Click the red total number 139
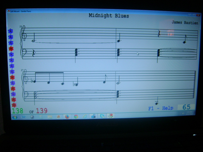This screenshot has width=203, height=152. point(42,111)
